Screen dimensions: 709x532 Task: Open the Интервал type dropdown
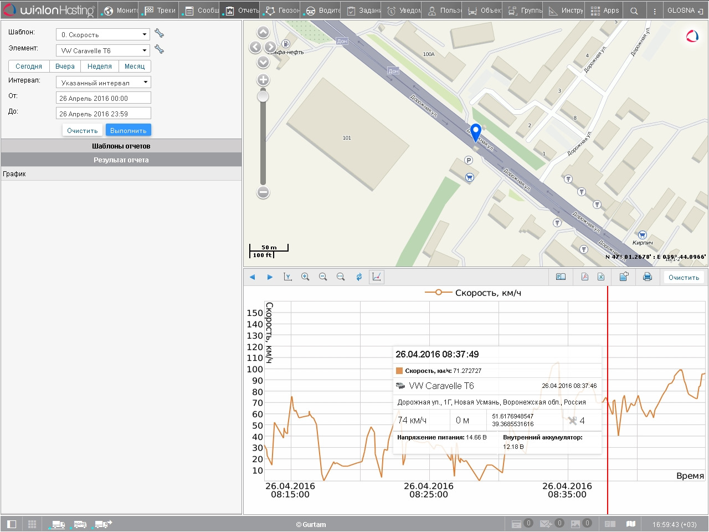tap(104, 83)
